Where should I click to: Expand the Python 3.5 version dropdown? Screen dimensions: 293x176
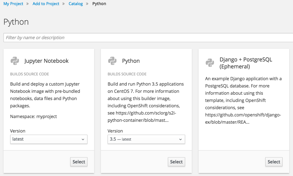click(x=146, y=139)
